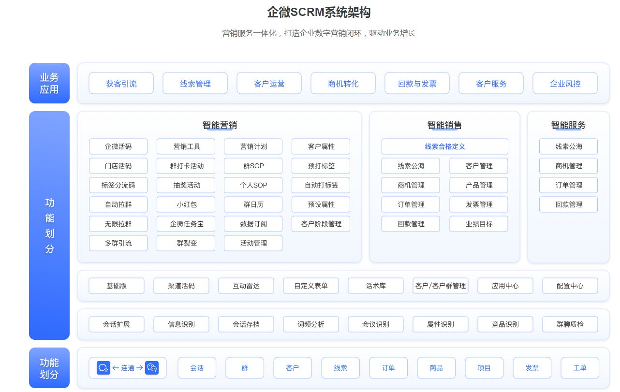Select the WeCom chat icon beside 连通
Viewport: 620px width, 392px height.
click(103, 368)
